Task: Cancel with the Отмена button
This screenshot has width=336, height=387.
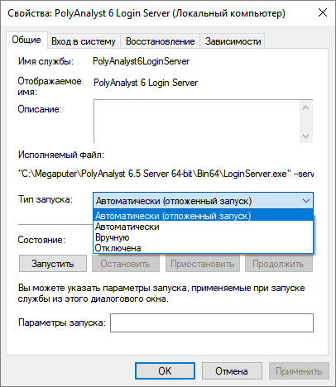Action: click(x=232, y=371)
